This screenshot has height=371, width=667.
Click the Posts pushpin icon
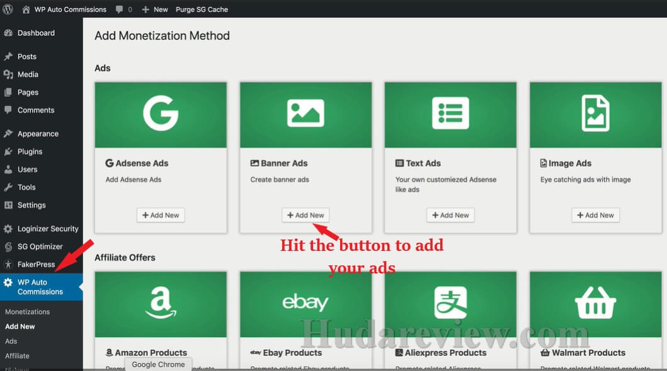(x=8, y=57)
